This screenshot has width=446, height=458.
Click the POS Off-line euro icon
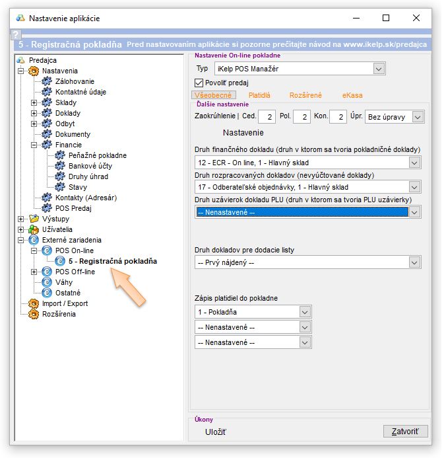[x=46, y=272]
